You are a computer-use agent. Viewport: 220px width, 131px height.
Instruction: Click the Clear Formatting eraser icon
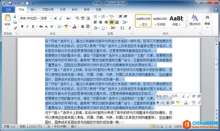(77, 18)
